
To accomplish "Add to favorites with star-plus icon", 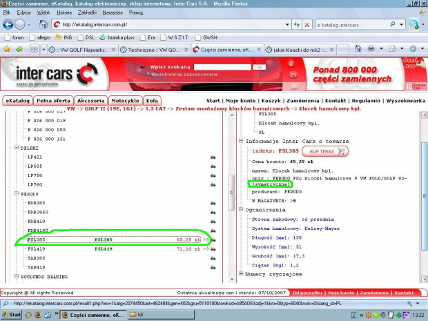I will coord(19,50).
